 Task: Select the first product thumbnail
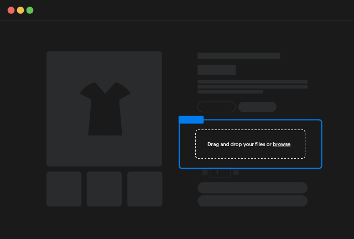click(x=64, y=189)
